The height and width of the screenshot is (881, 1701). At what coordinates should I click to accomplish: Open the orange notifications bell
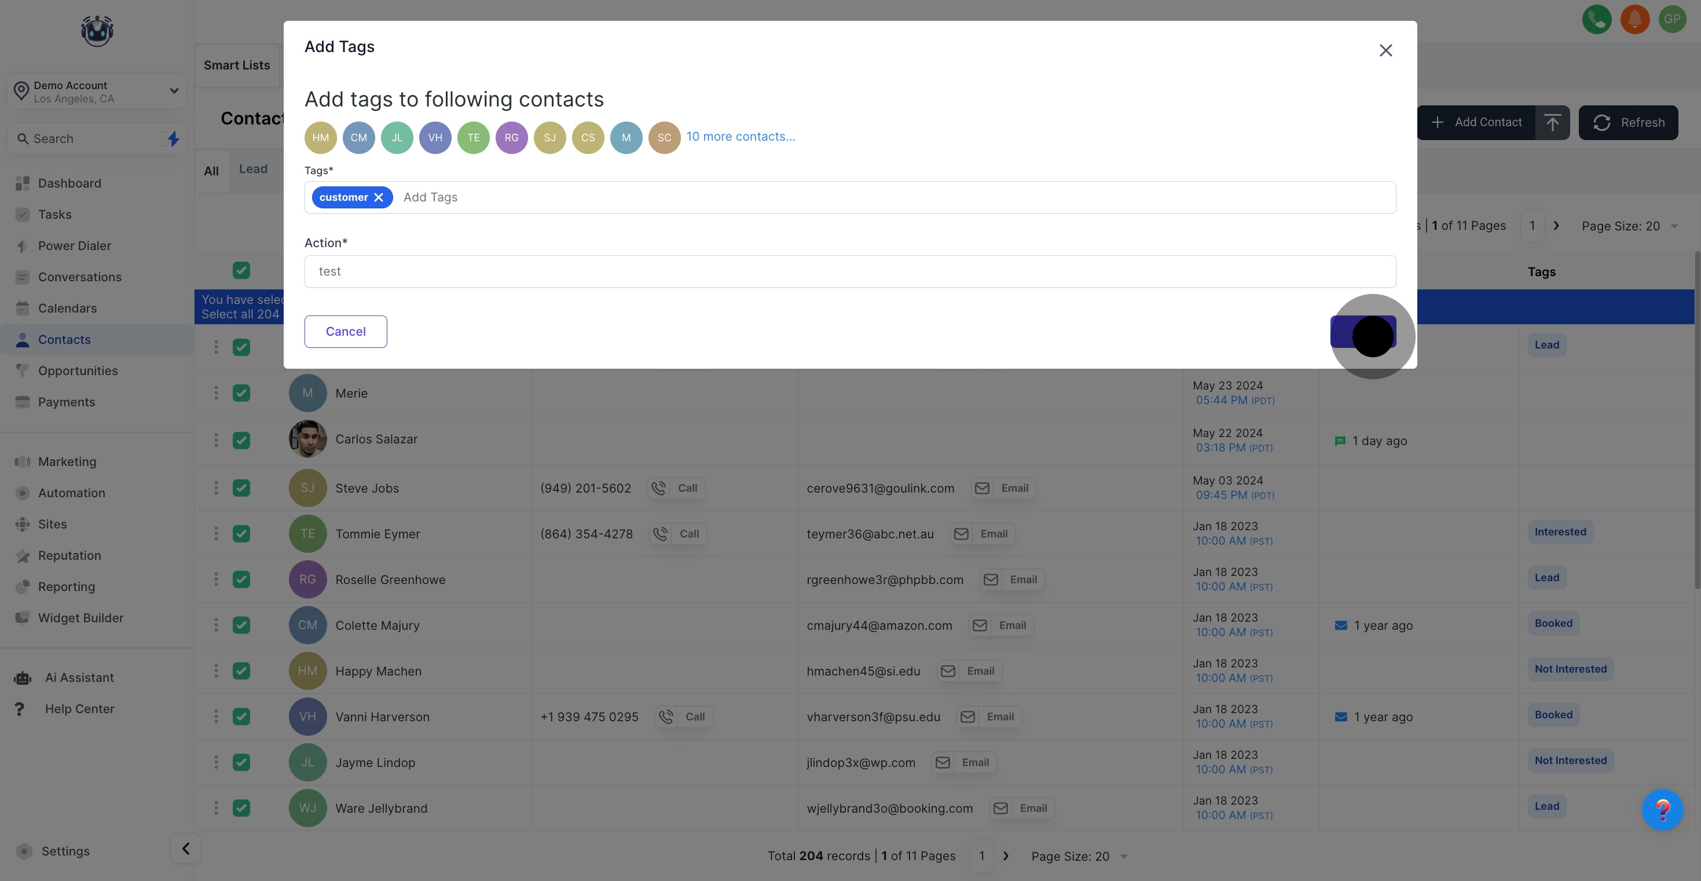tap(1634, 19)
